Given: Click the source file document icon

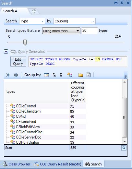Looking at the screenshot, I should click(89, 75).
